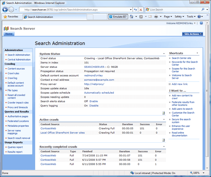The width and height of the screenshot is (211, 177).
Task: Select the Home tab in Search Server
Action: [x=9, y=34]
